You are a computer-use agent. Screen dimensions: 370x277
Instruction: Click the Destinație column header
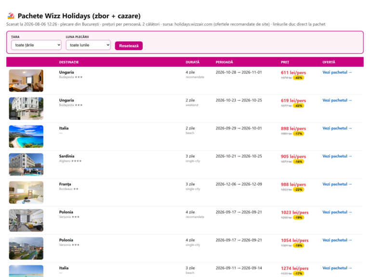point(69,62)
